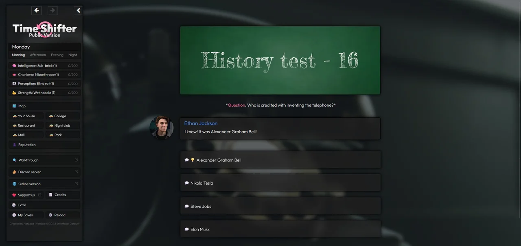Click the Your house location icon
The height and width of the screenshot is (246, 521).
point(15,116)
